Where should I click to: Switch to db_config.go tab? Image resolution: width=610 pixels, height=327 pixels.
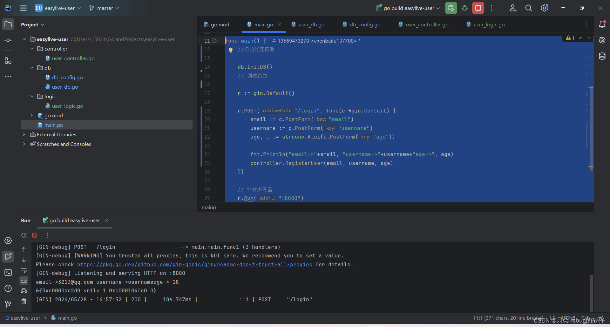361,24
